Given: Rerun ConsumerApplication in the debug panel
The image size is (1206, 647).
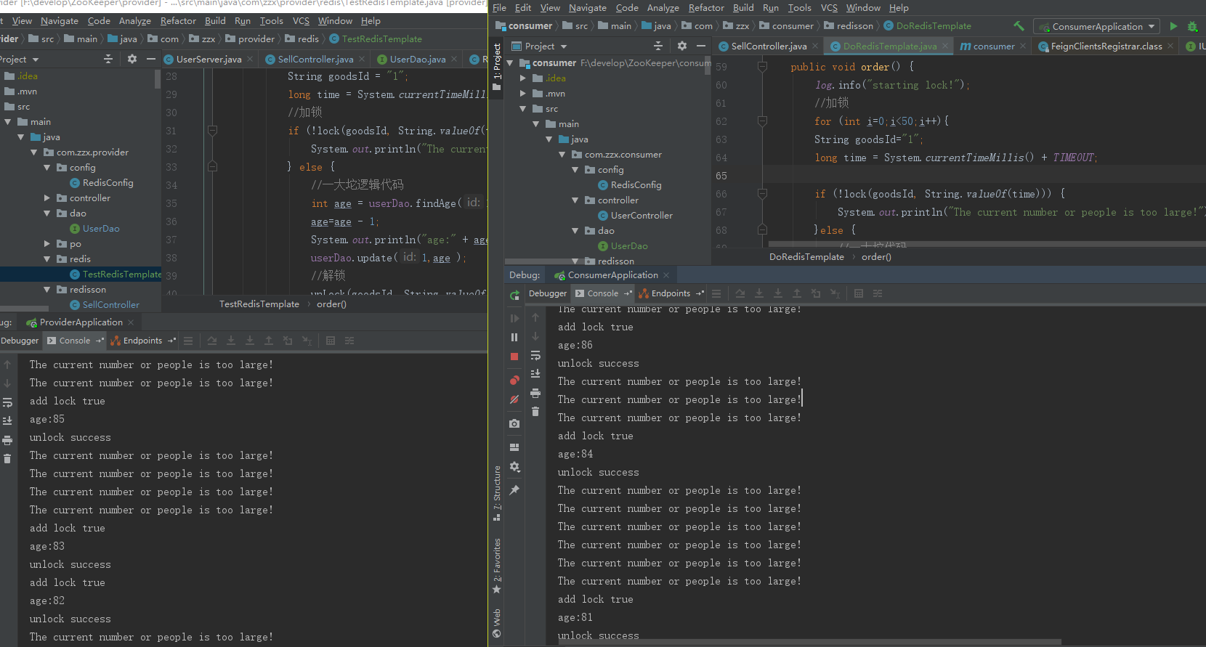Looking at the screenshot, I should [514, 295].
